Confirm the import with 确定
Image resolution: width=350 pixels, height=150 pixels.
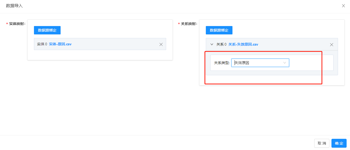coord(339,143)
